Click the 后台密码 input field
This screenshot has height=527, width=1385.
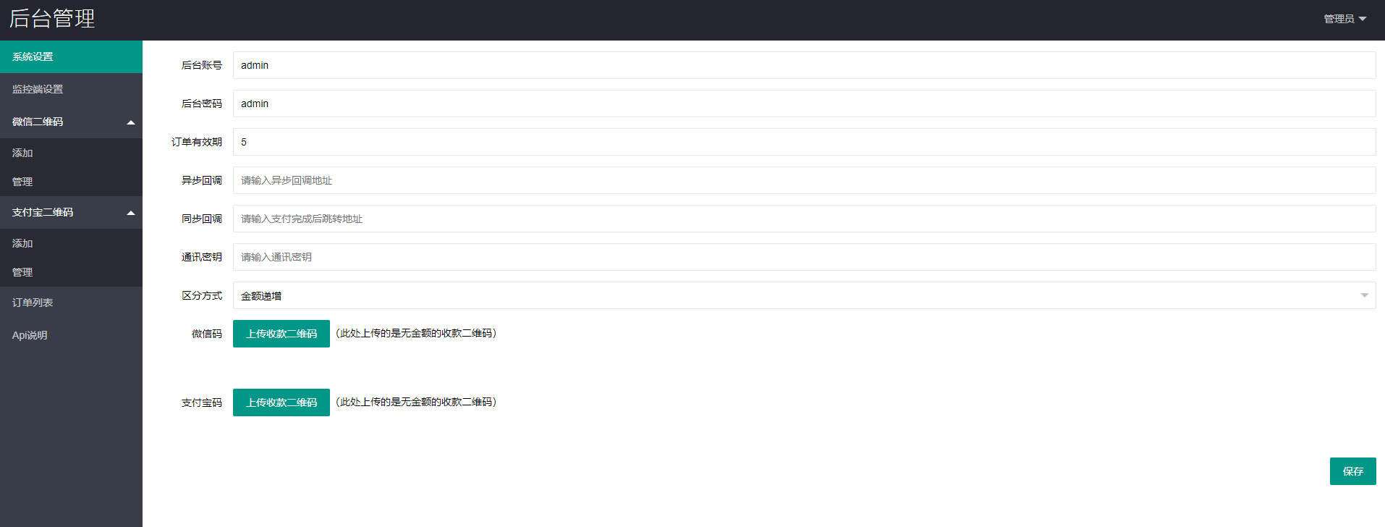pos(803,104)
